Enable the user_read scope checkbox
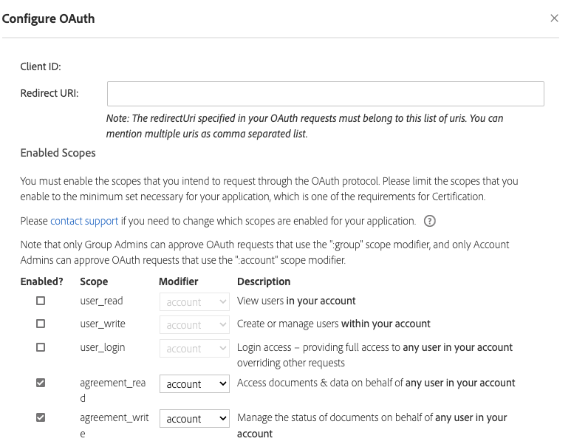Image resolution: width=571 pixels, height=444 pixels. pyautogui.click(x=41, y=301)
